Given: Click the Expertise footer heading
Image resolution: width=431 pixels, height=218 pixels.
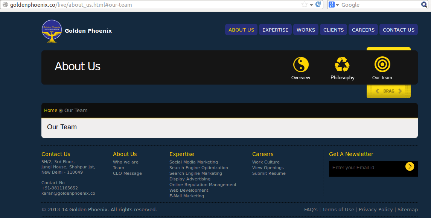Looking at the screenshot, I should click(182, 154).
